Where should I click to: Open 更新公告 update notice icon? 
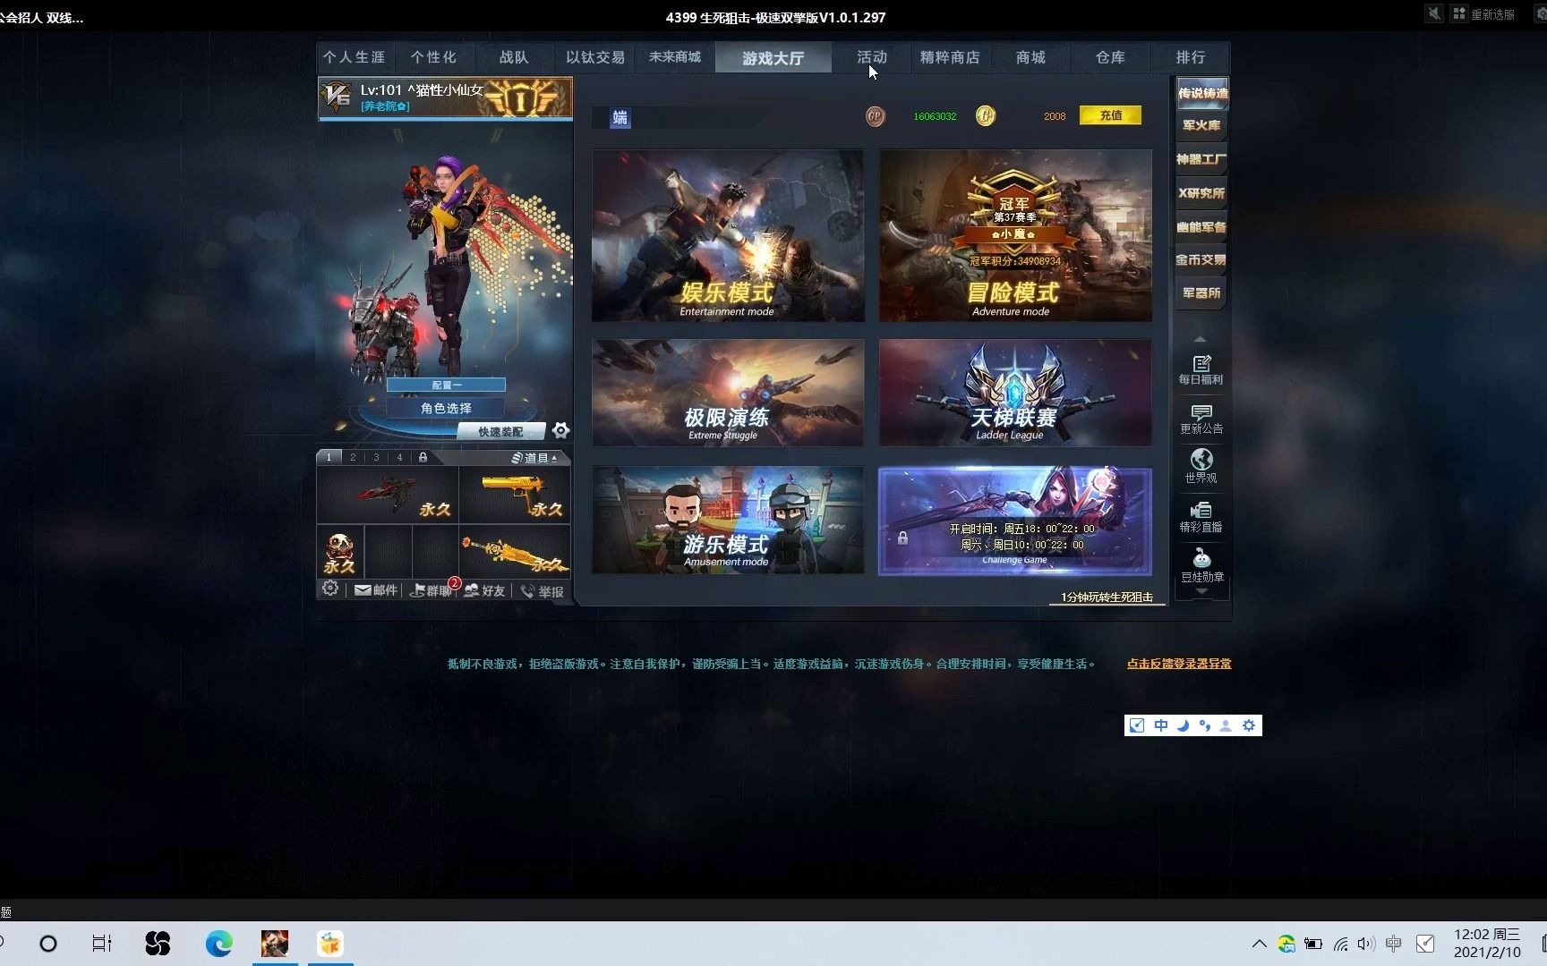(1201, 419)
